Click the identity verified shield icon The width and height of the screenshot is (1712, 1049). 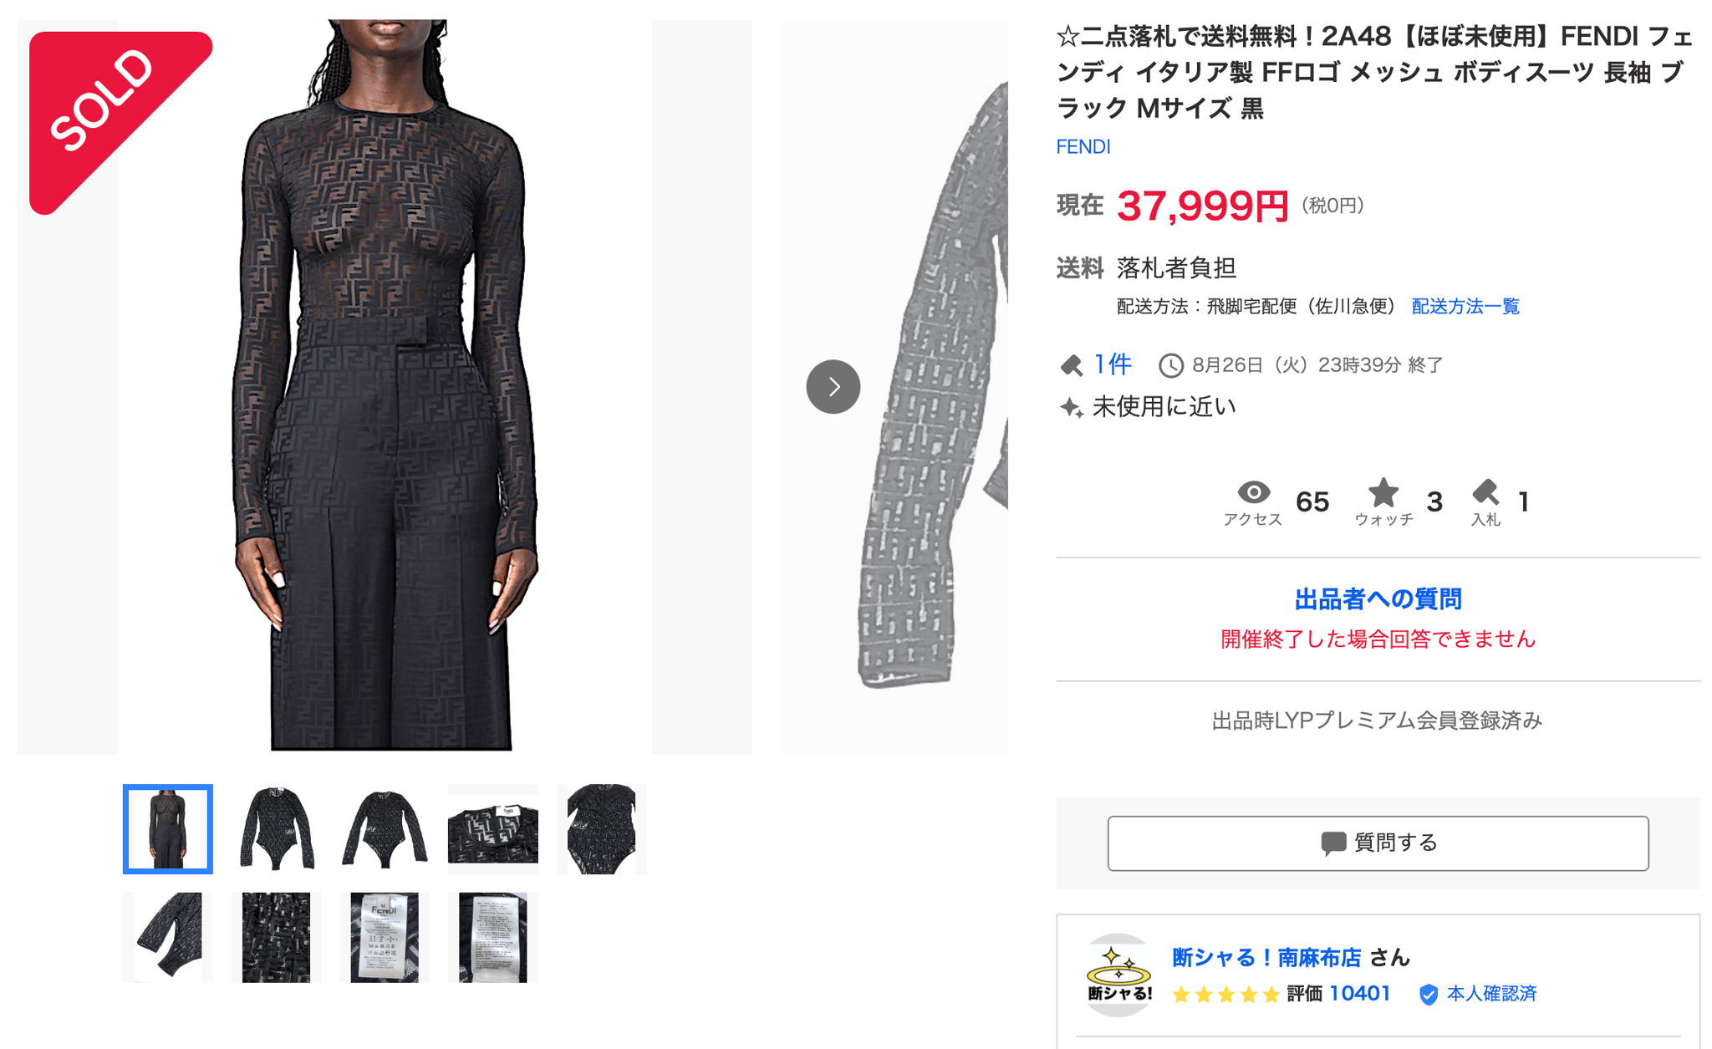(x=1429, y=994)
